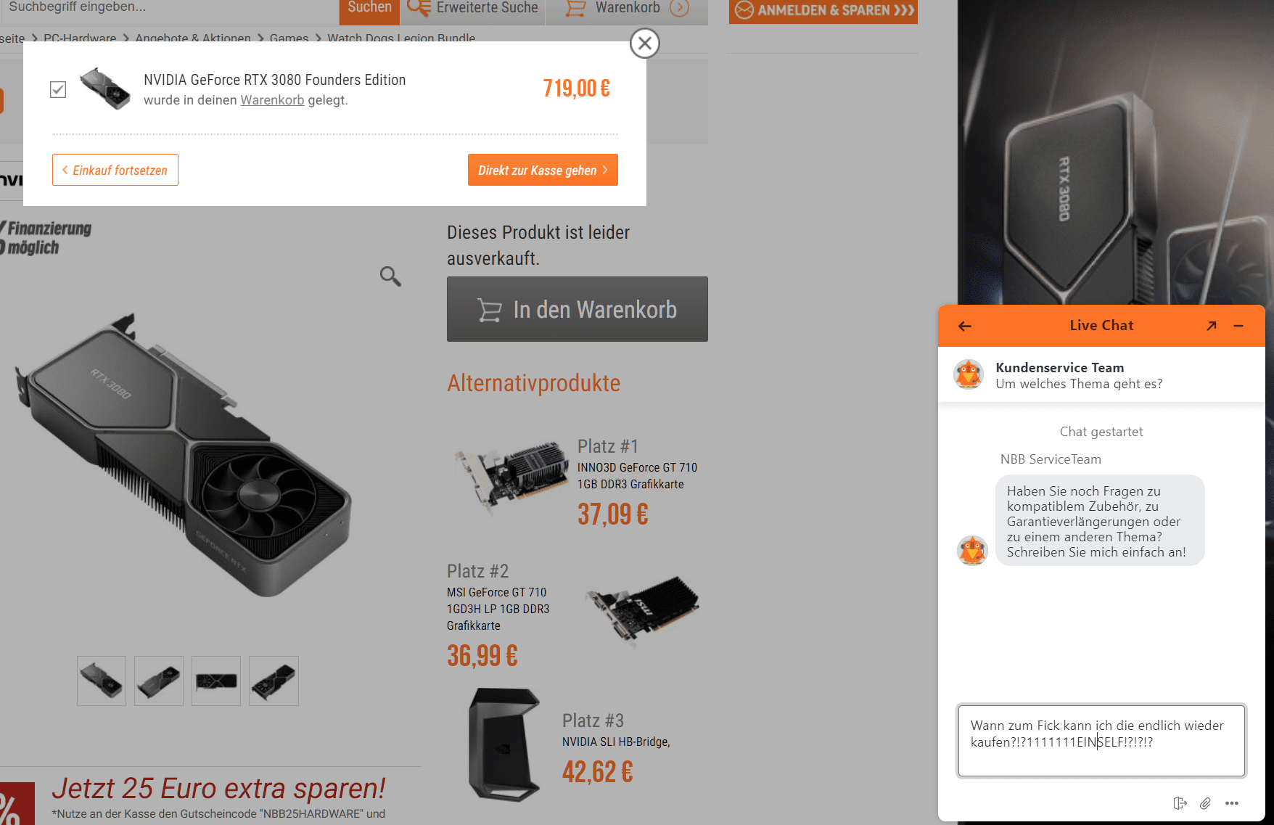Click the ANMELDEN & SPAREN banner
The height and width of the screenshot is (825, 1274).
pos(823,11)
